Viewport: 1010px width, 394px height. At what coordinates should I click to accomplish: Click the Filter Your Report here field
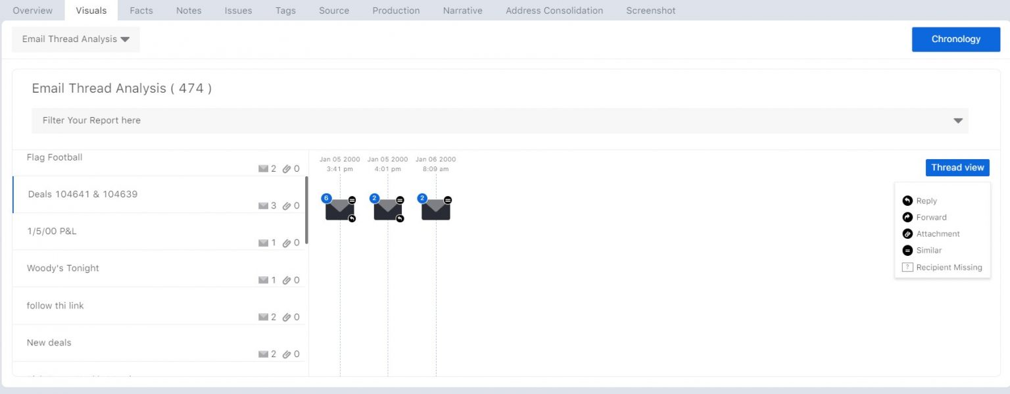pos(500,120)
